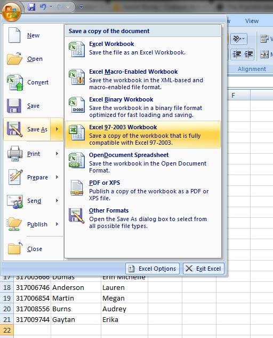Select Excel 97-2003 Workbook title text
The width and height of the screenshot is (273, 338).
coord(123,127)
